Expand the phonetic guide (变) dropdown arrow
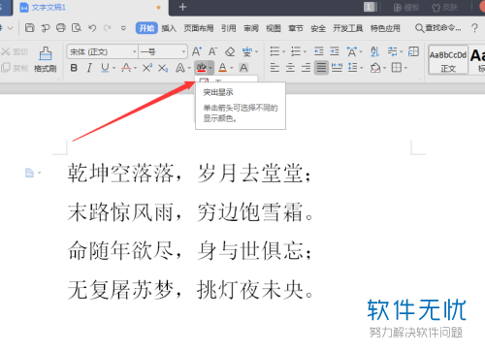 (257, 51)
